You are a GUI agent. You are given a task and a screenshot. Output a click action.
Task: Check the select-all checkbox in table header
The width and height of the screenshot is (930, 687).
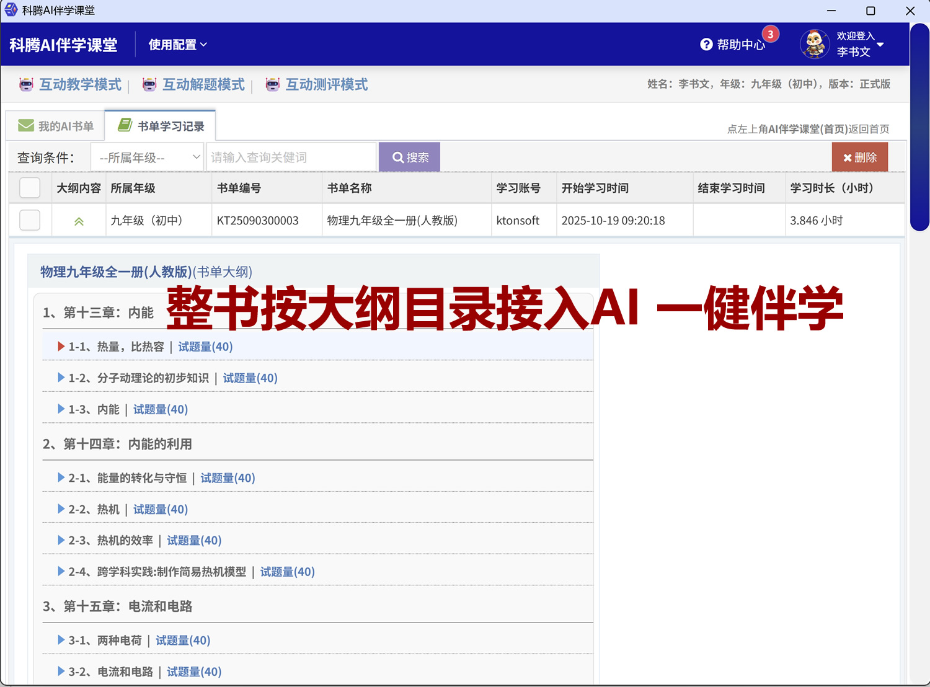coord(29,188)
